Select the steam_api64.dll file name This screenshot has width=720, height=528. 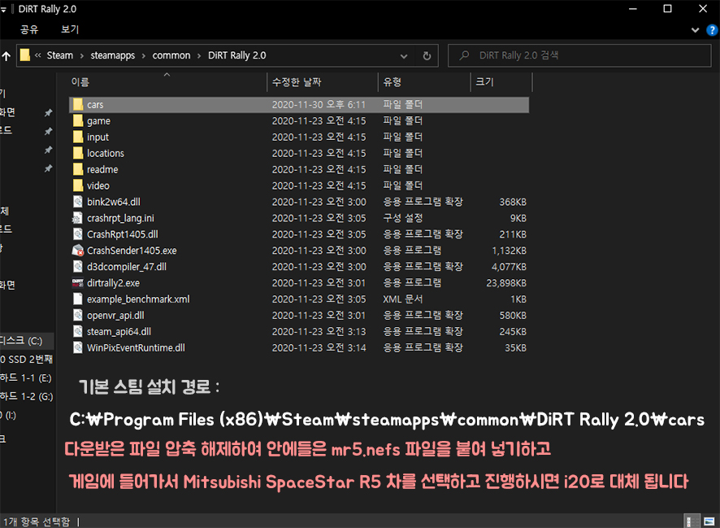tap(119, 332)
